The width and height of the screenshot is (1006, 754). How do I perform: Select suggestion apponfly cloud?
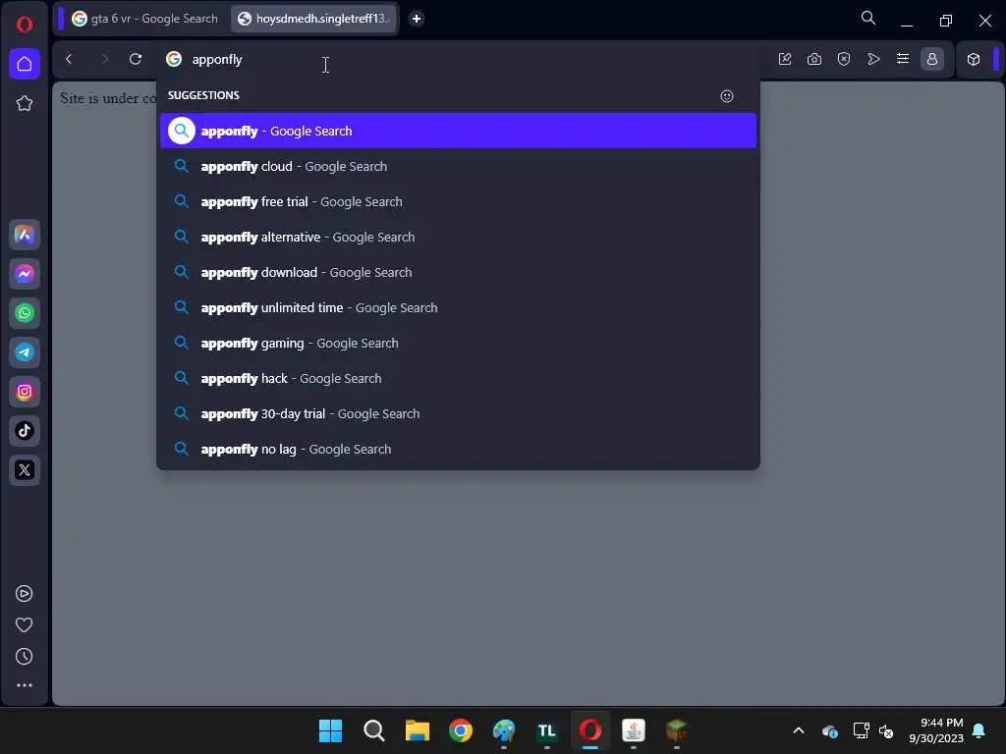tap(458, 166)
